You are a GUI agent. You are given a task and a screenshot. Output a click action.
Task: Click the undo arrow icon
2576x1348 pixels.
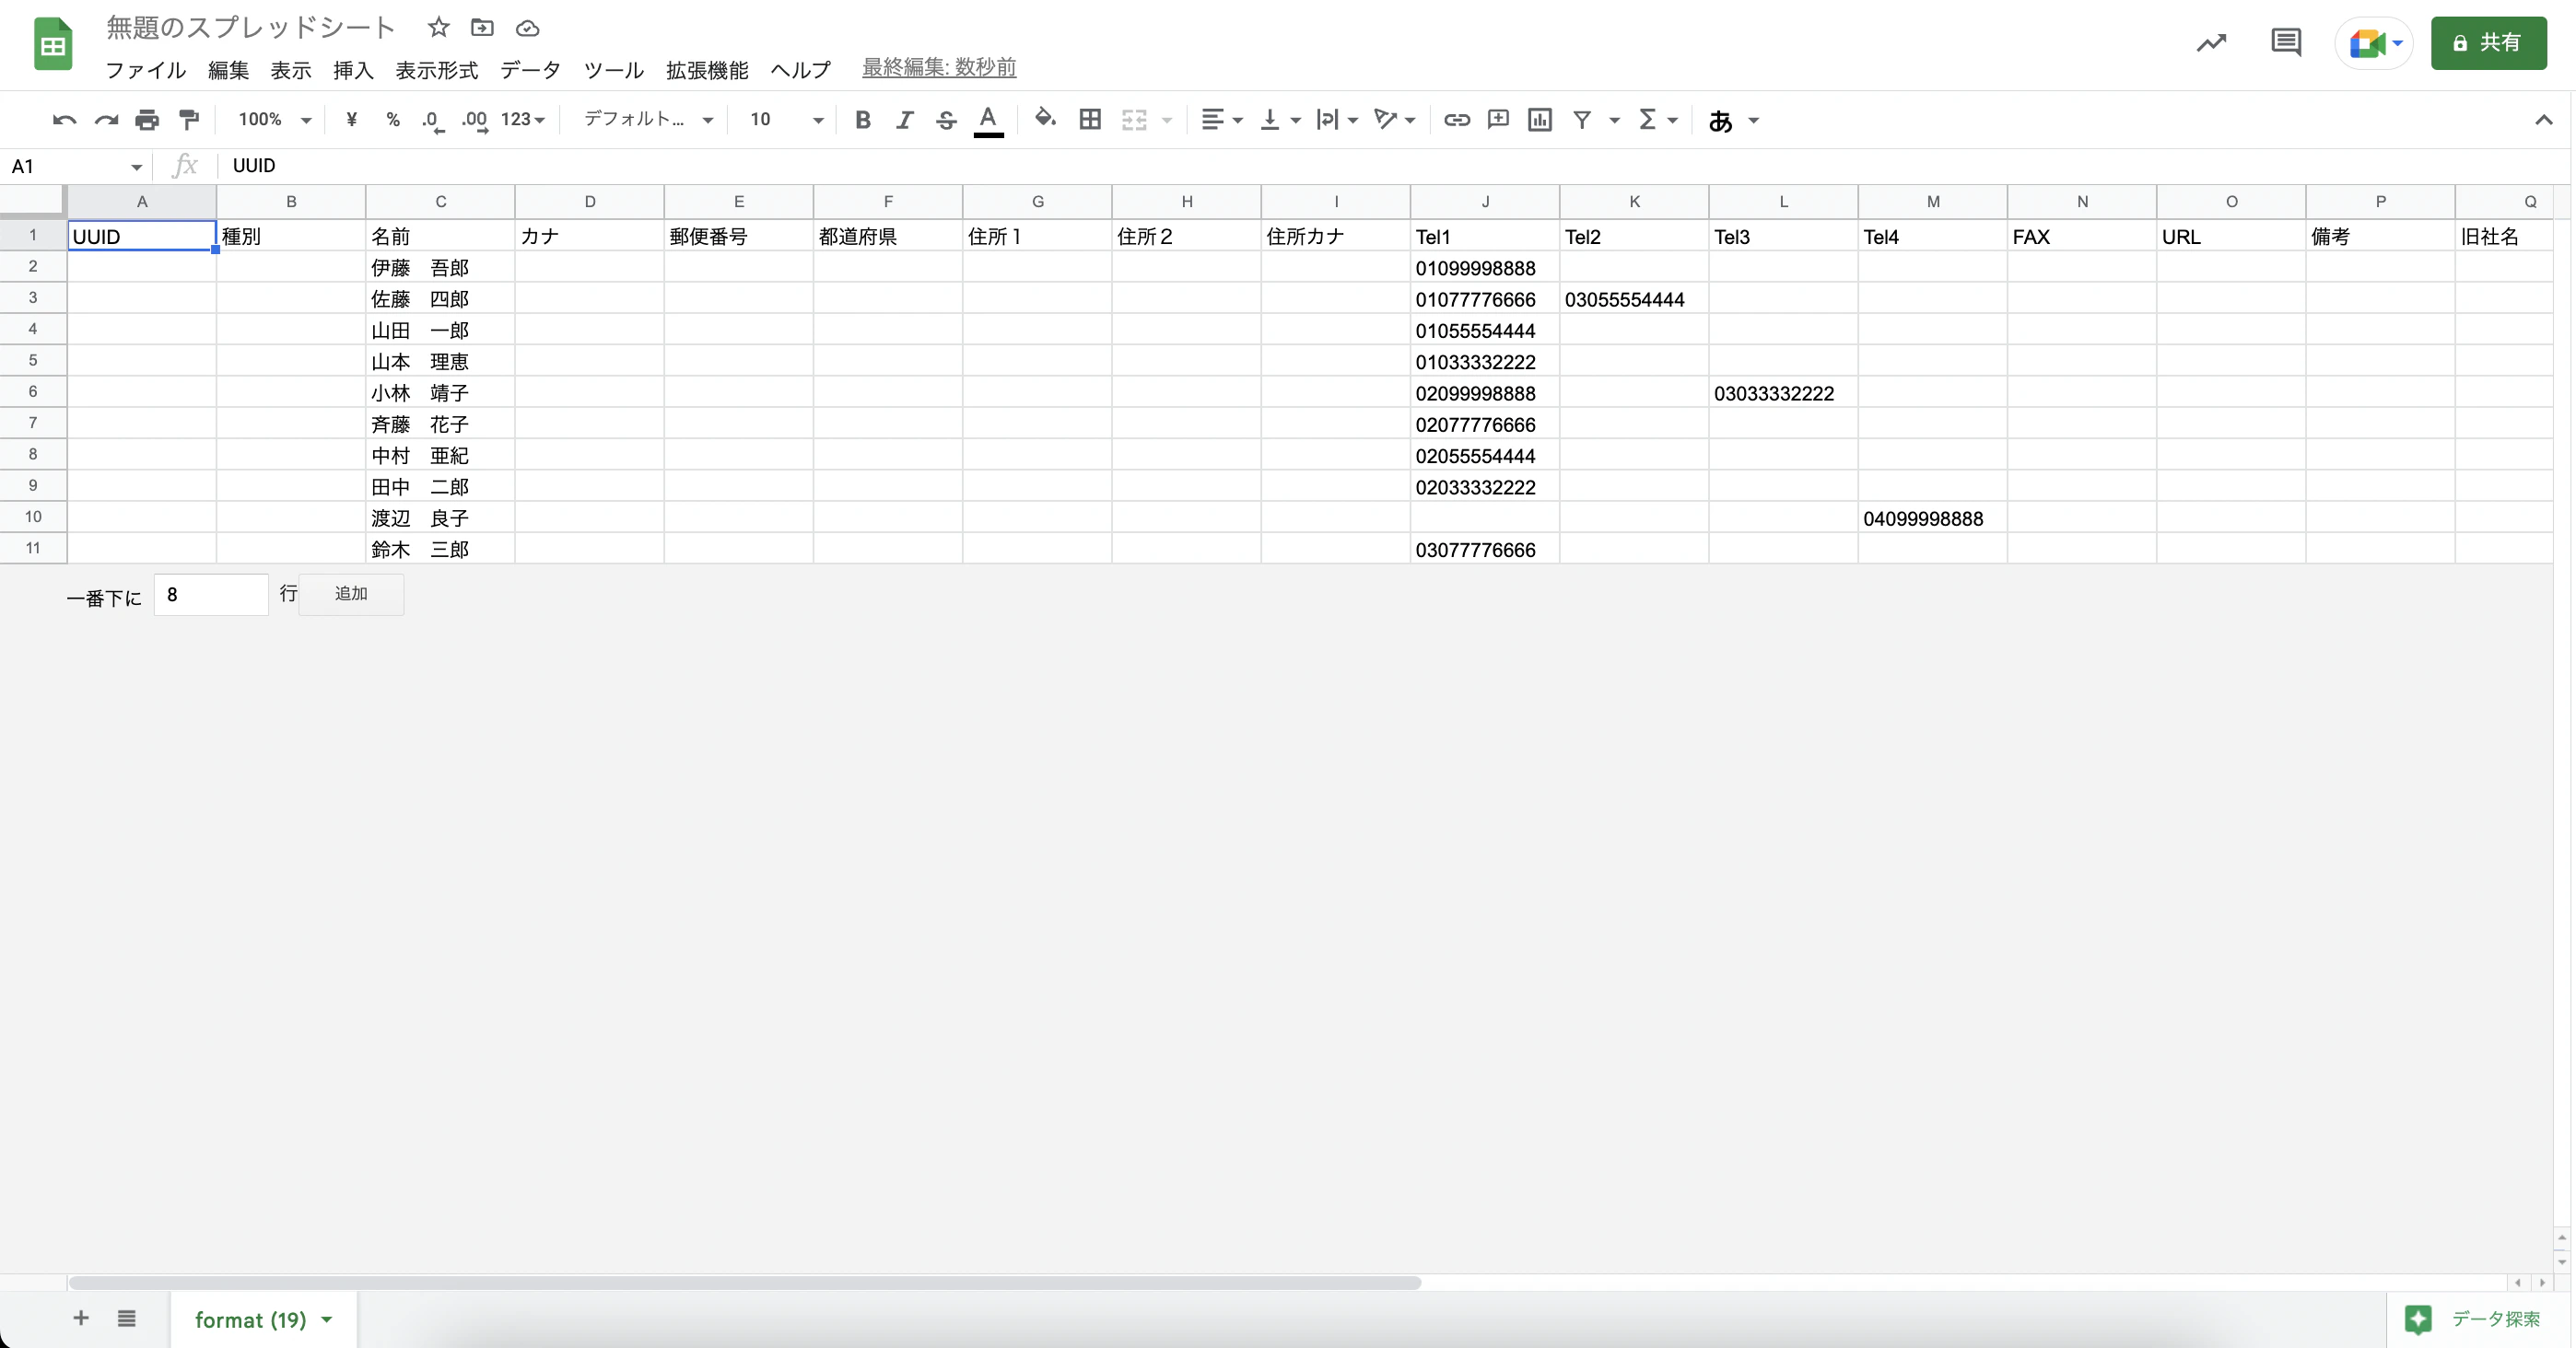point(64,120)
